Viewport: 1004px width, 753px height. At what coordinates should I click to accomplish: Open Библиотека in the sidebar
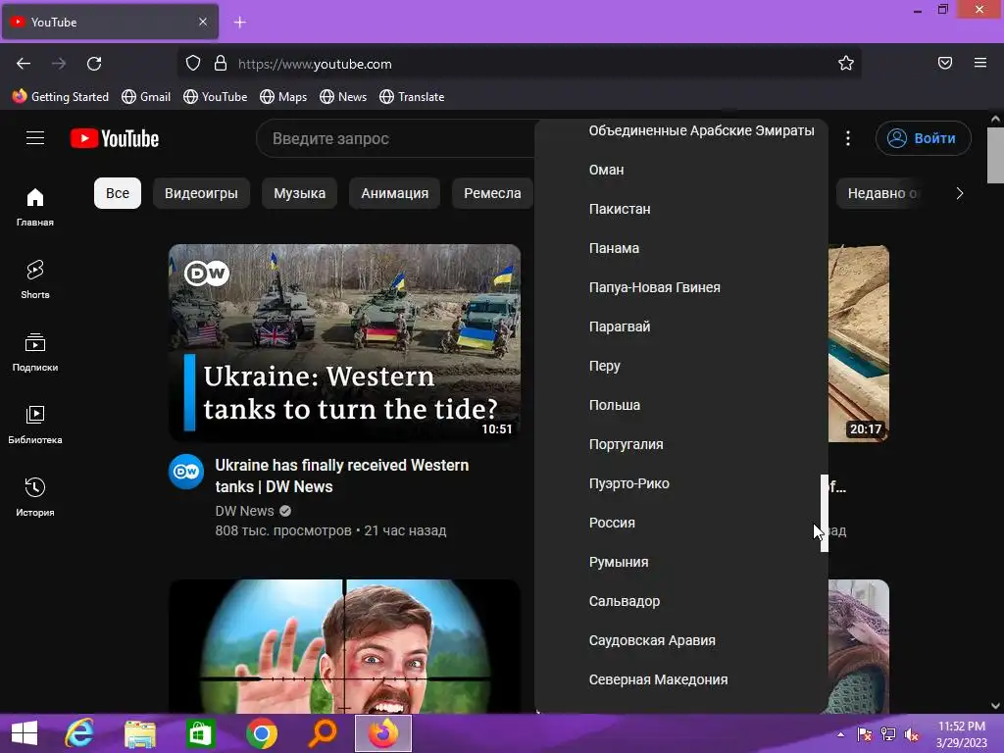pyautogui.click(x=35, y=424)
